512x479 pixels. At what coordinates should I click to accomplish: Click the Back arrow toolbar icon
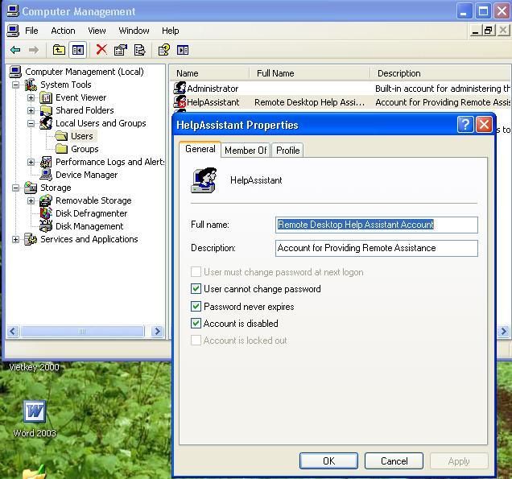15,50
